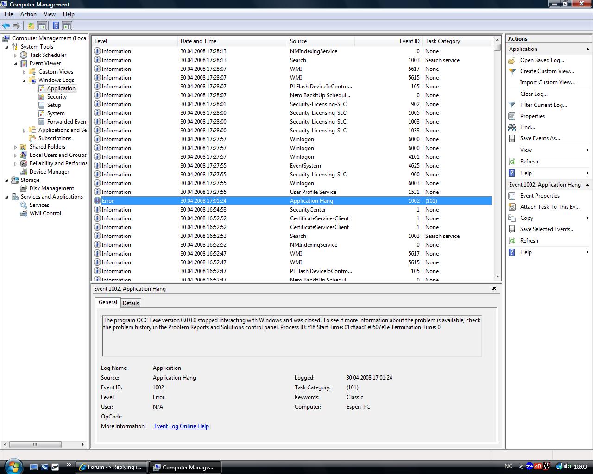Switch to the General tab
The height and width of the screenshot is (474, 593).
[108, 302]
